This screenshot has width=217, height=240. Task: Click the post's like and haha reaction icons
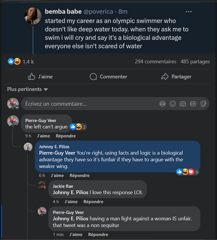(x=14, y=61)
